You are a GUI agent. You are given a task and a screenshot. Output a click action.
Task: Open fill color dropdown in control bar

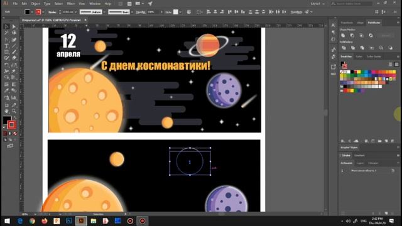click(32, 12)
